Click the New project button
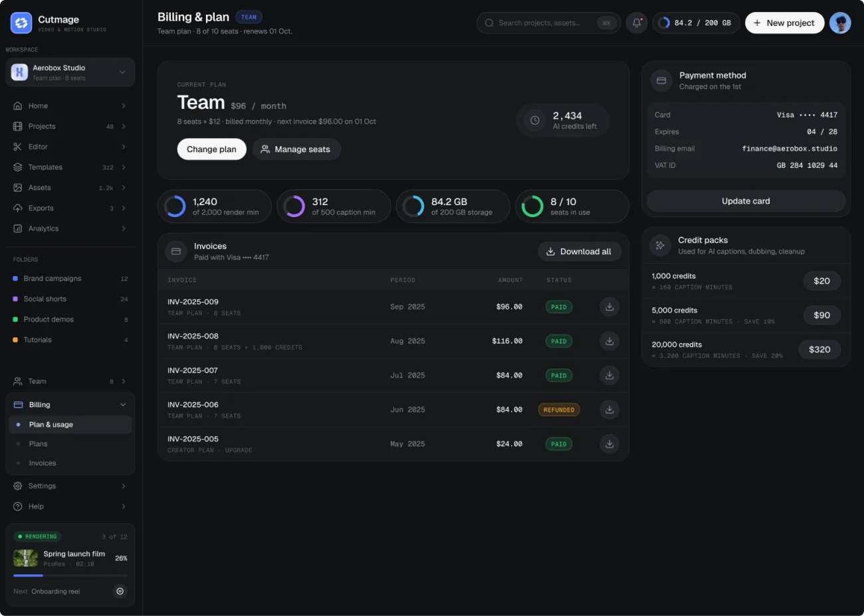This screenshot has height=616, width=864. coord(784,23)
